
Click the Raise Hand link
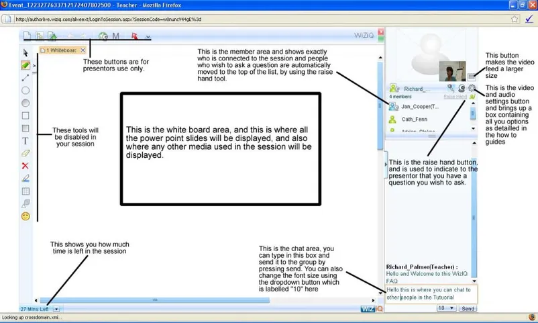pyautogui.click(x=454, y=97)
